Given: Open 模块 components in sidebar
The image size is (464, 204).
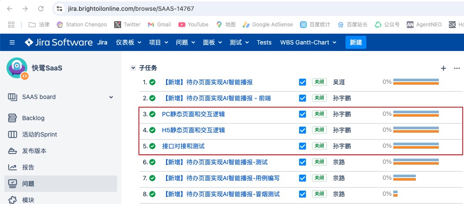Looking at the screenshot, I should [x=28, y=200].
